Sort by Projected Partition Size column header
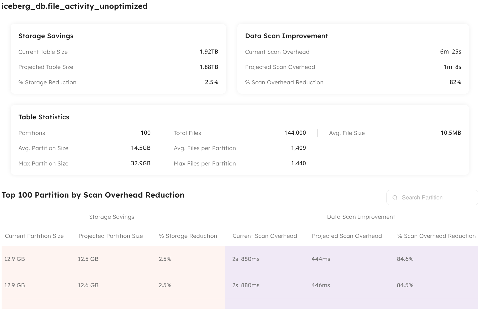This screenshot has height=310, width=479. tap(111, 236)
